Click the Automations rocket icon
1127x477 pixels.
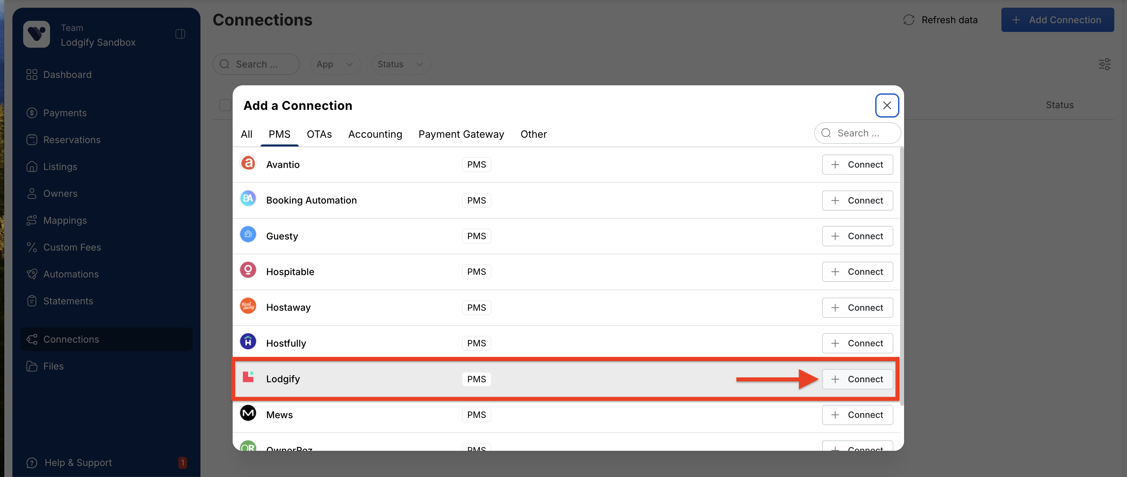32,274
